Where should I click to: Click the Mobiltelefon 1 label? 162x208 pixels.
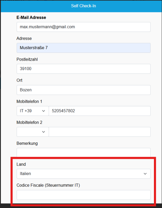tap(29, 101)
